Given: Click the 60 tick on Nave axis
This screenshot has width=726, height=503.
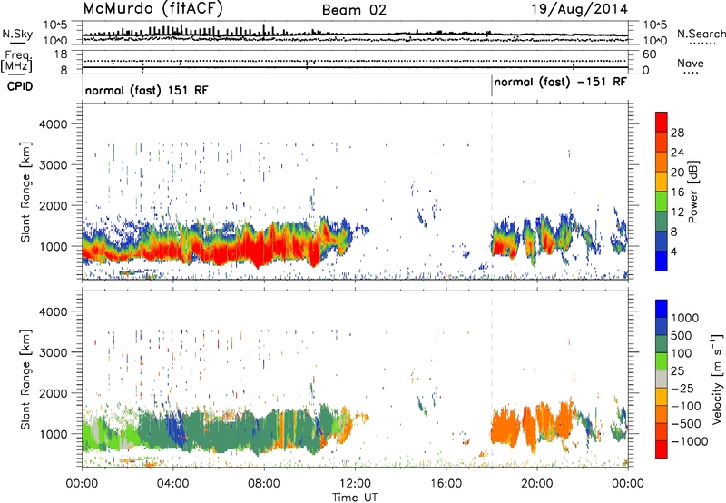Looking at the screenshot, I should [650, 54].
